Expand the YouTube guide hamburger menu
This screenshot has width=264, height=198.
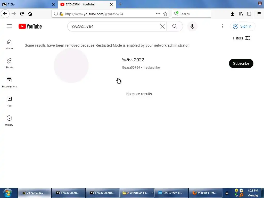point(9,26)
